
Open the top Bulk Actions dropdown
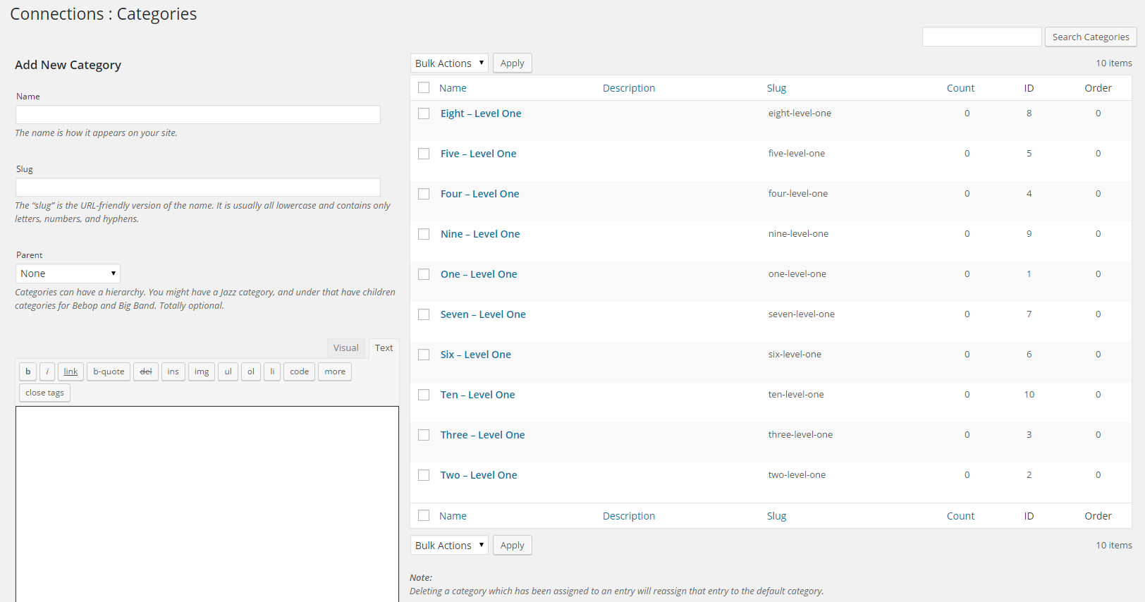(449, 63)
